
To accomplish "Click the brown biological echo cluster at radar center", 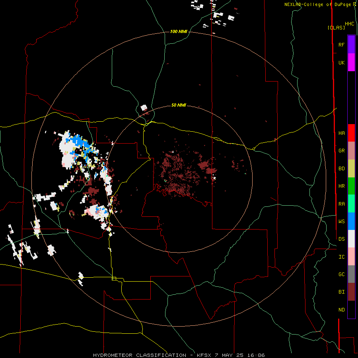I will pos(179,175).
